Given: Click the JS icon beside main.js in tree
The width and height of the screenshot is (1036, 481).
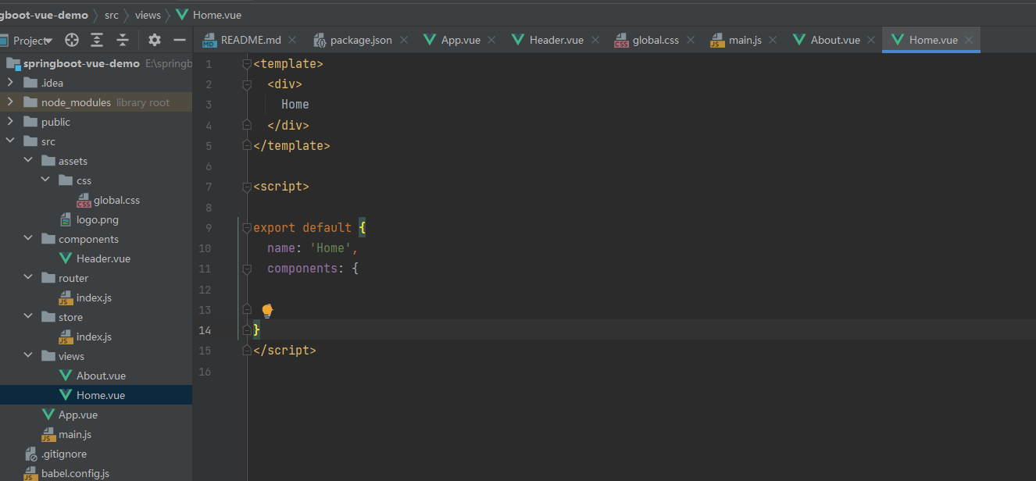Looking at the screenshot, I should [47, 434].
